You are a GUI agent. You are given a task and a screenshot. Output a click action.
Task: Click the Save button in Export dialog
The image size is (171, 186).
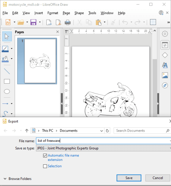[x=129, y=178]
